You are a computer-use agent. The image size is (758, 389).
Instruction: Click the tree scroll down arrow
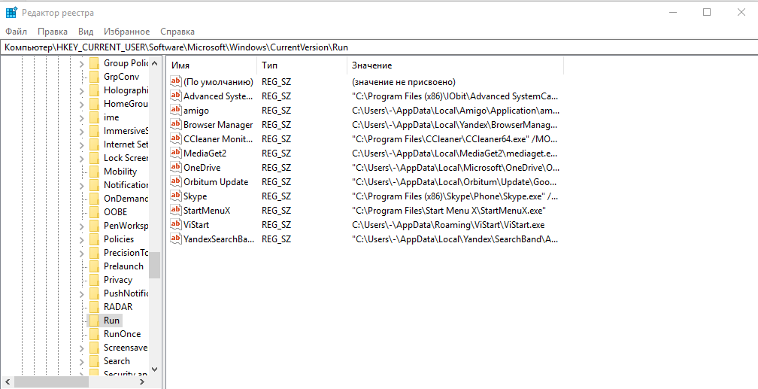pyautogui.click(x=154, y=369)
